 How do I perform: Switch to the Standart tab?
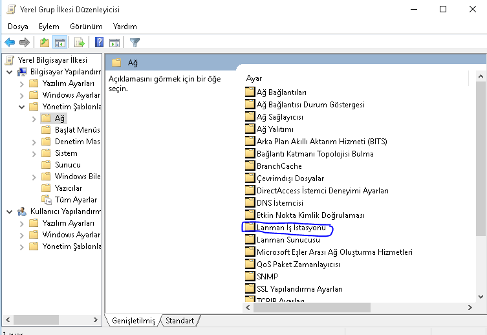180,320
